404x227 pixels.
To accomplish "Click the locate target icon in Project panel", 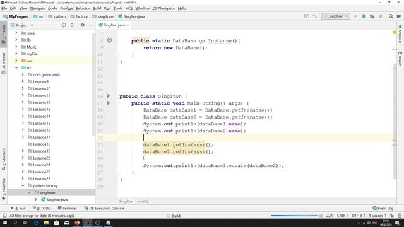I will [64, 25].
